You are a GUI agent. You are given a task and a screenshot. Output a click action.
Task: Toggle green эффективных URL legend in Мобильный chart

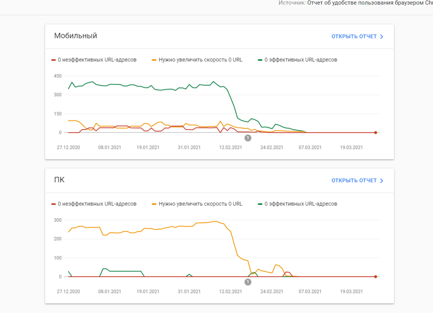(297, 60)
